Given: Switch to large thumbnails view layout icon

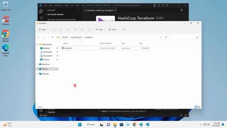Looking at the screenshot, I should coord(199,107).
